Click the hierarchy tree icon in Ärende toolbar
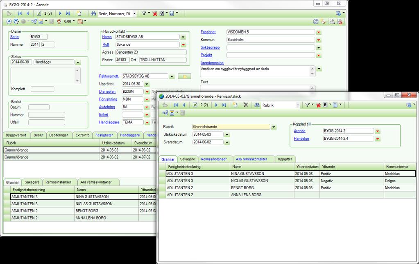Image resolution: width=419 pixels, height=264 pixels. point(34,21)
